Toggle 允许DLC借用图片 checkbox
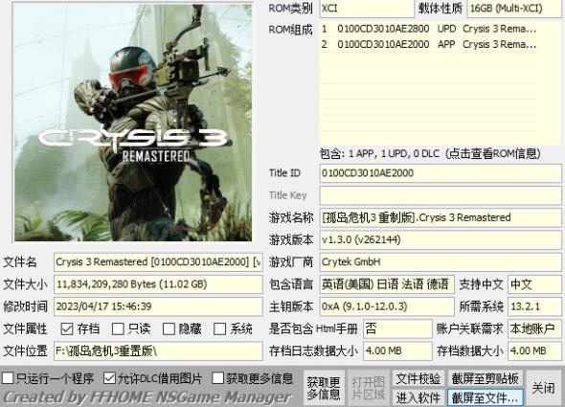The image size is (565, 407). tap(109, 378)
